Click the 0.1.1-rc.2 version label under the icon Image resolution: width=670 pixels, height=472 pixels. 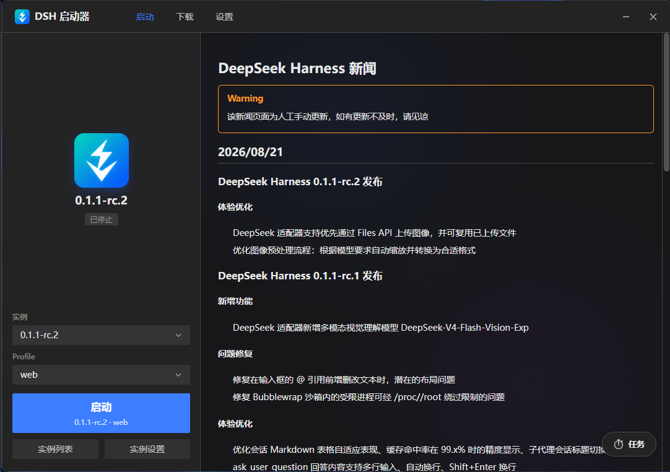102,200
